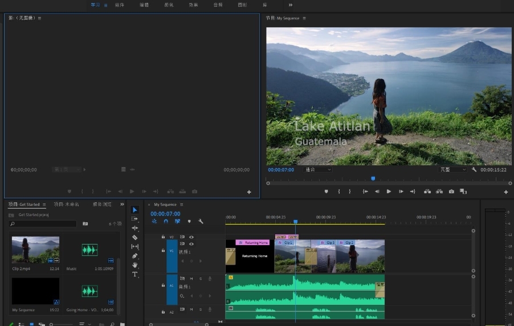
Task: Toggle V1 track output eye
Action: click(191, 244)
